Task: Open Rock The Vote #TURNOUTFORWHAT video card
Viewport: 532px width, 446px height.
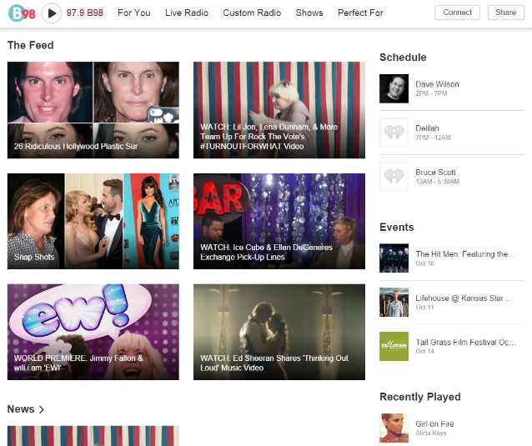Action: click(x=279, y=110)
